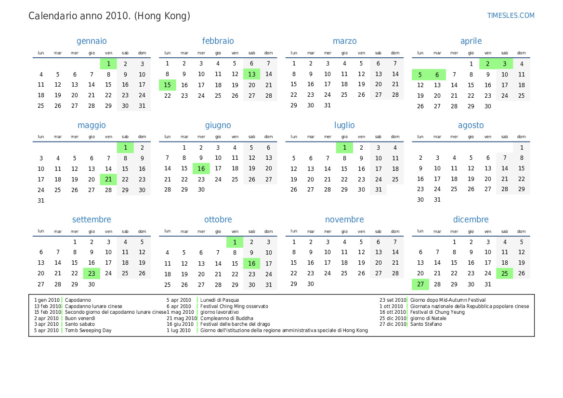This screenshot has height=398, width=563.
Task: Select highlighted 27 in dicembre
Action: coord(420,284)
